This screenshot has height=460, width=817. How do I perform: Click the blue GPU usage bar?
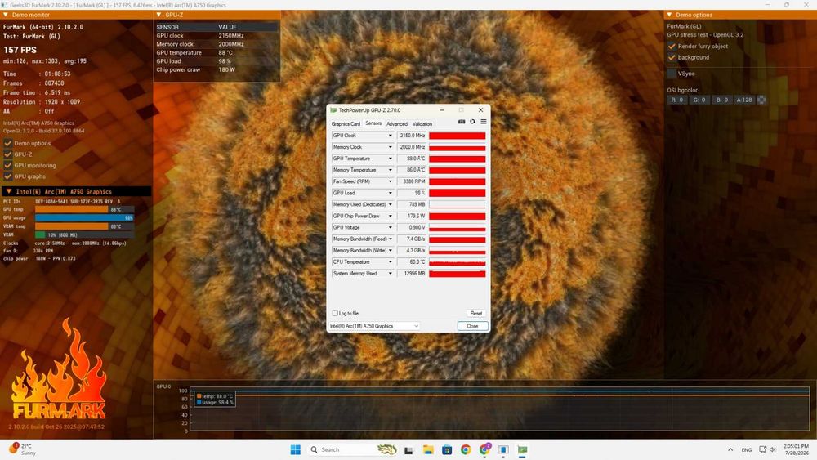point(84,218)
